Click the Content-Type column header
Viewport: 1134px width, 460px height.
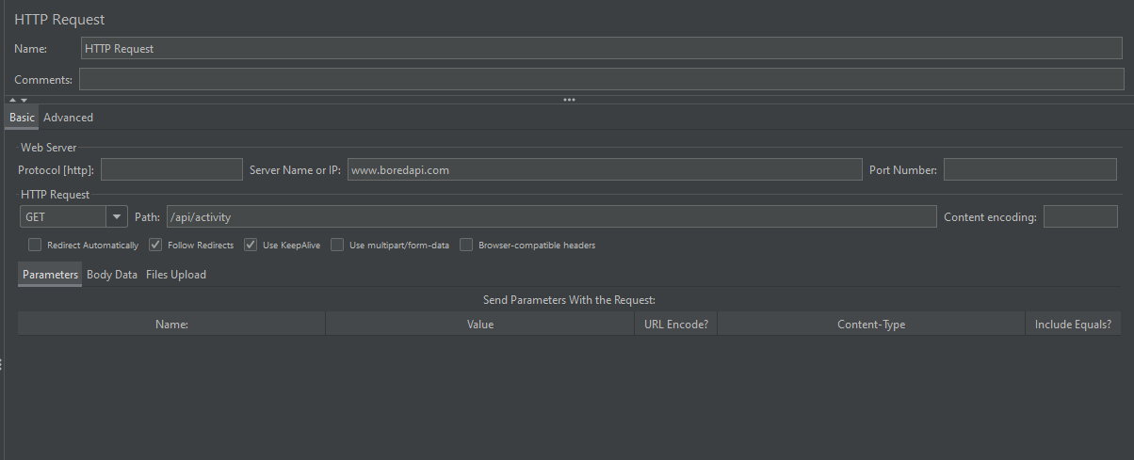click(871, 324)
